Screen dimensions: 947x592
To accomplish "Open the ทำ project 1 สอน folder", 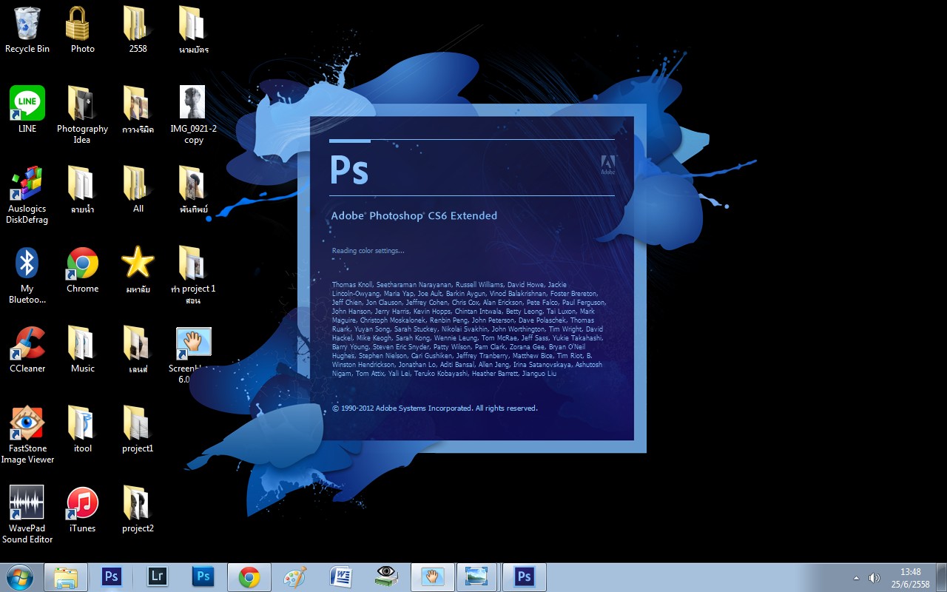I will [x=193, y=275].
